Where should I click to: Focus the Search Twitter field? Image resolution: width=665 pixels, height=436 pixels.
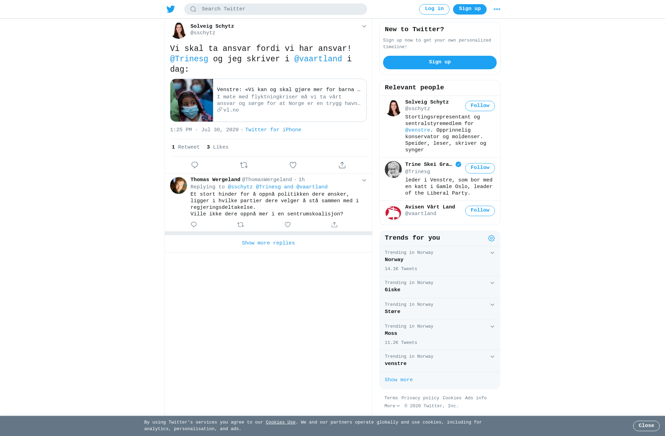tap(276, 9)
